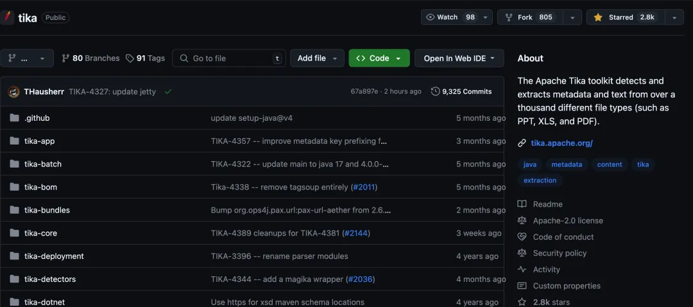Click the git branch icon in branch selector
Viewport: 693px width, 307px height.
[12, 58]
